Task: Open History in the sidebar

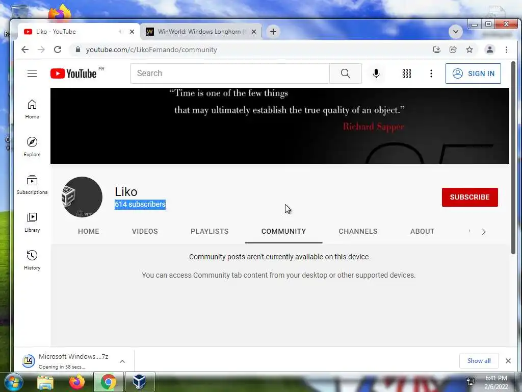Action: point(32,260)
